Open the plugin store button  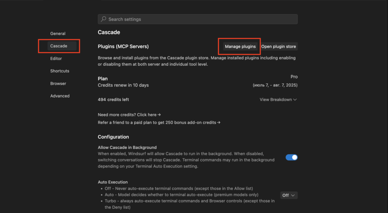[x=278, y=47]
